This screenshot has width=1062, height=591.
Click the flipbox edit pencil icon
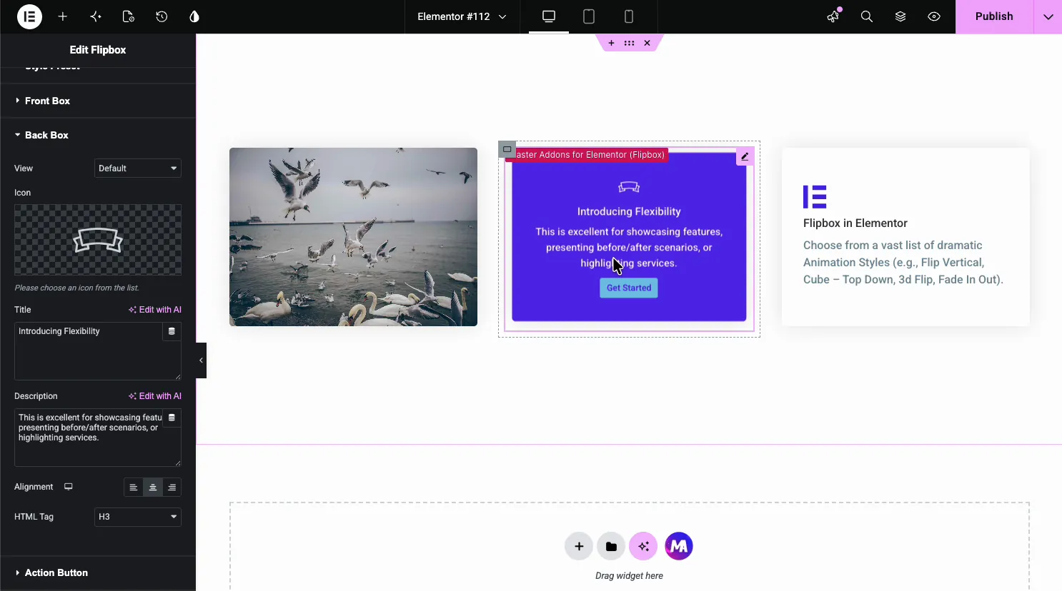point(745,156)
